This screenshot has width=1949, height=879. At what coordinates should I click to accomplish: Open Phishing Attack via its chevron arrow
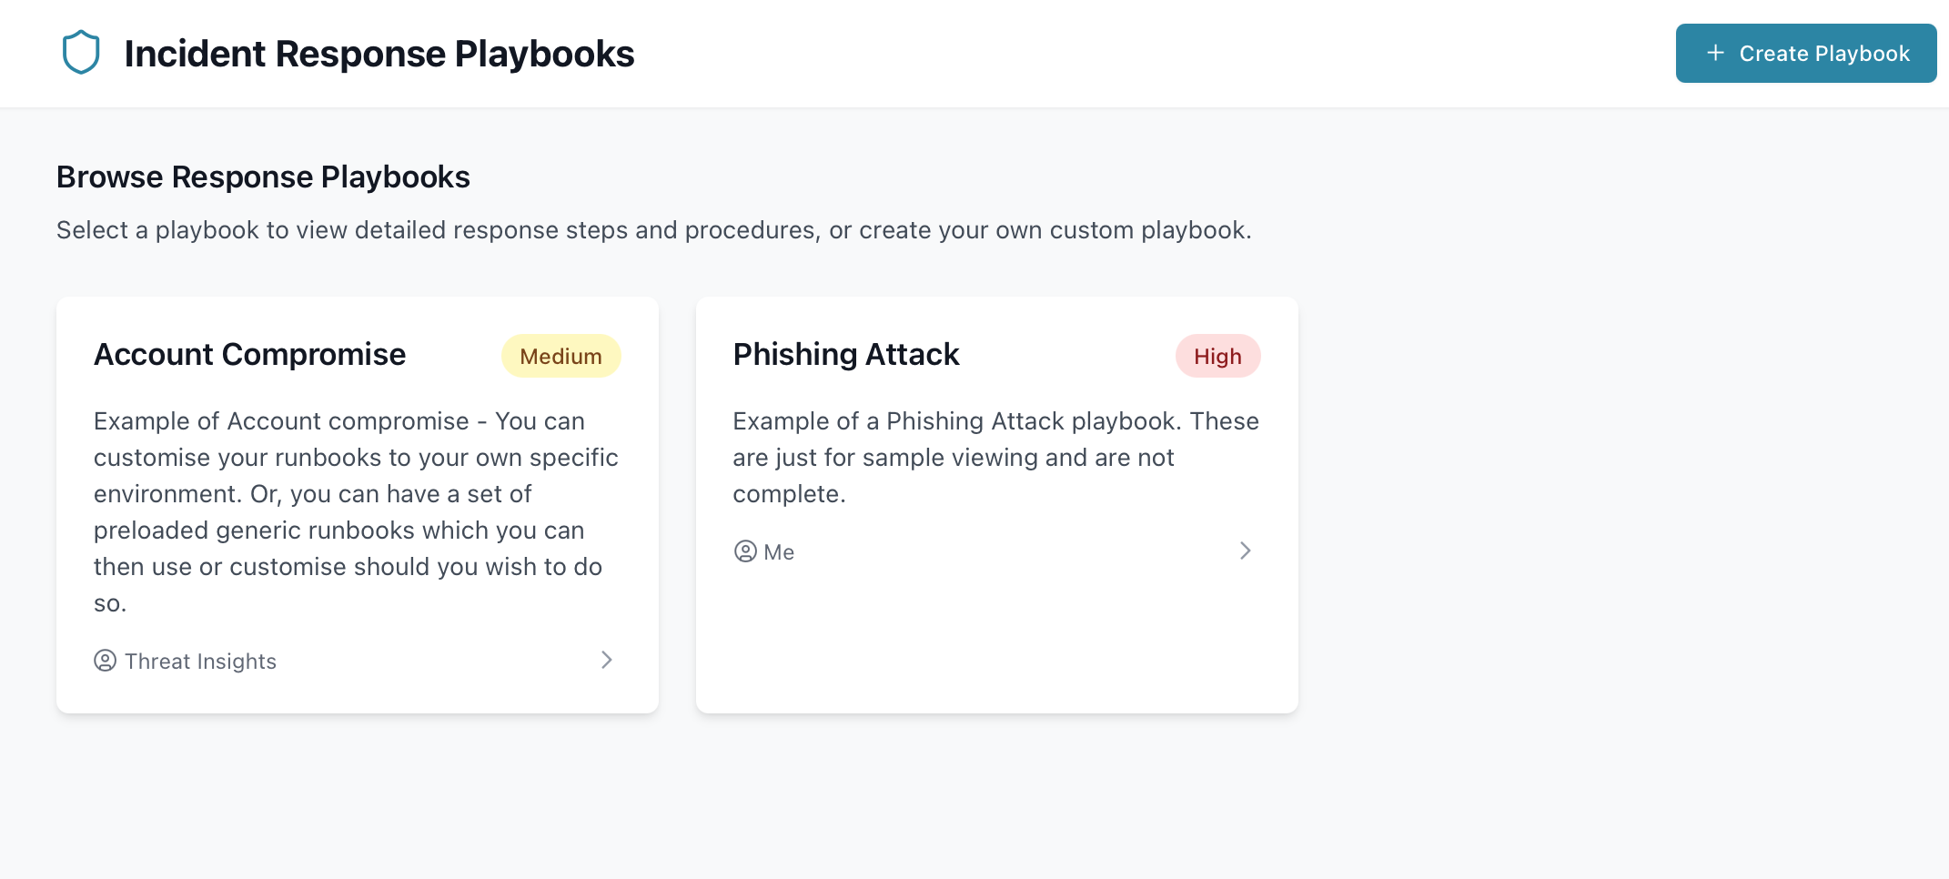click(x=1246, y=551)
